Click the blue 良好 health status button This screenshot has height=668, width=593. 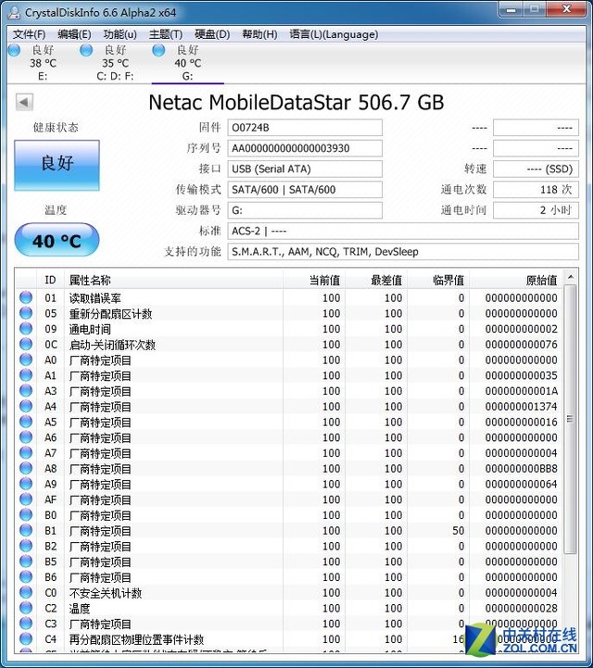57,165
